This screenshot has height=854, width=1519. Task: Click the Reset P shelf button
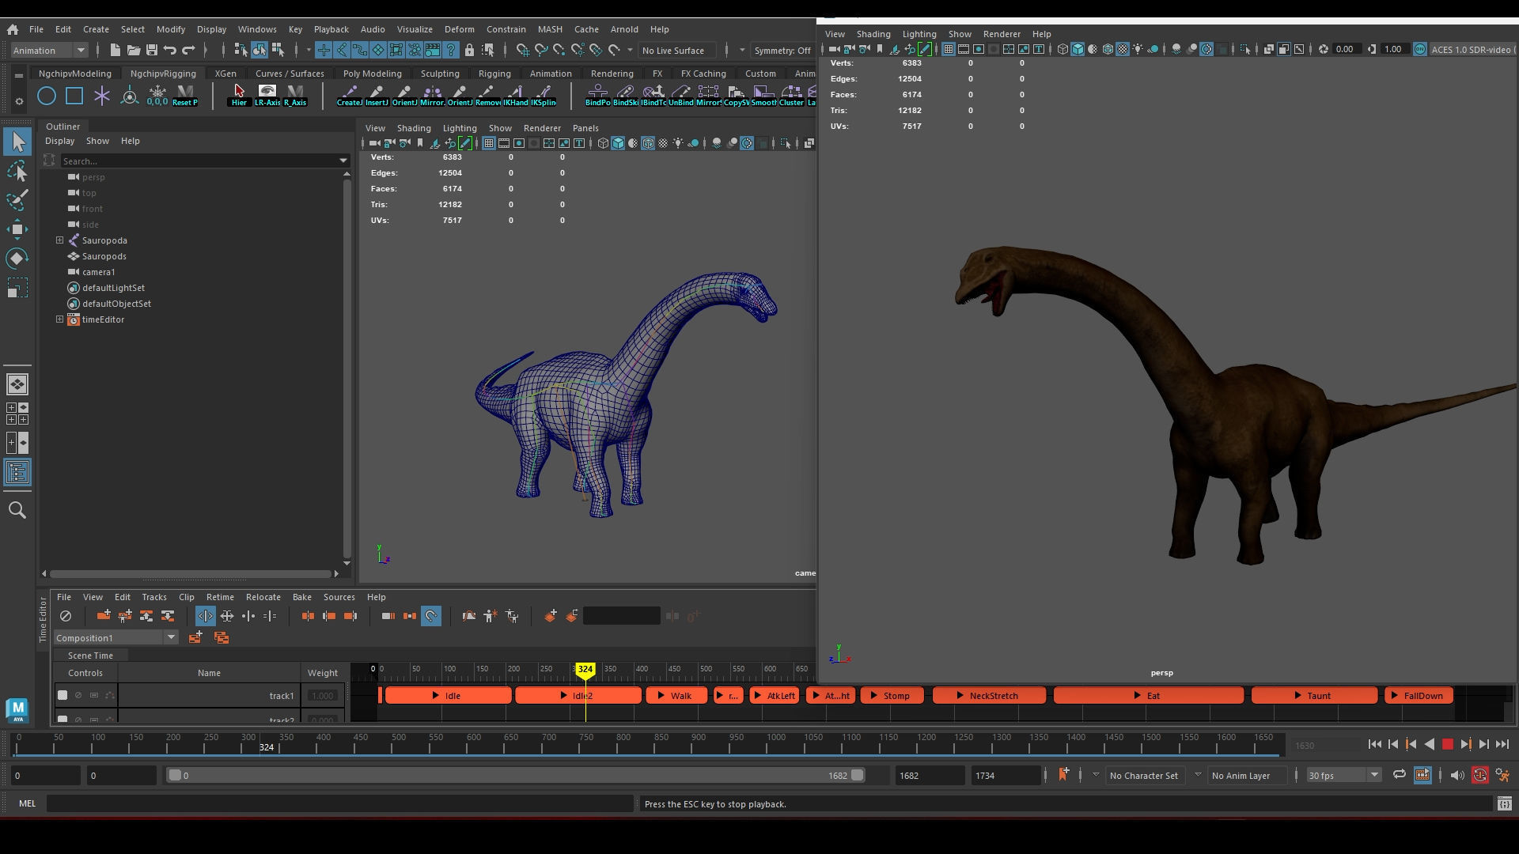pyautogui.click(x=185, y=96)
